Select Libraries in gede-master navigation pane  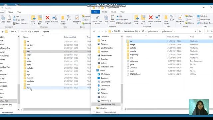click(x=103, y=108)
